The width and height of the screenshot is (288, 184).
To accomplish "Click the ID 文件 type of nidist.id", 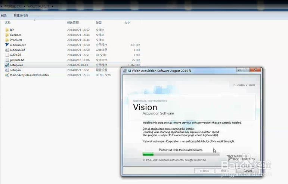I will pyautogui.click(x=100, y=55).
